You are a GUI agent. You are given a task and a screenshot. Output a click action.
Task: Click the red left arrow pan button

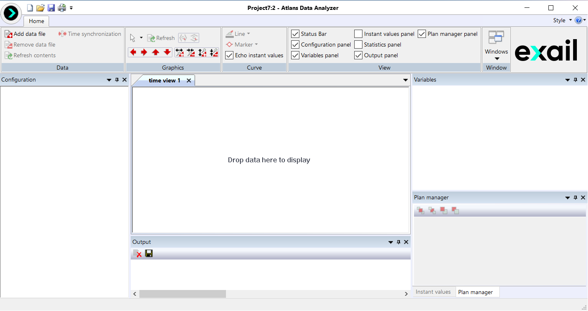point(133,52)
